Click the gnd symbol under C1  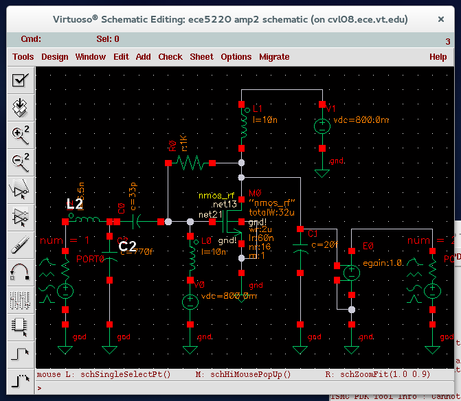click(x=300, y=350)
